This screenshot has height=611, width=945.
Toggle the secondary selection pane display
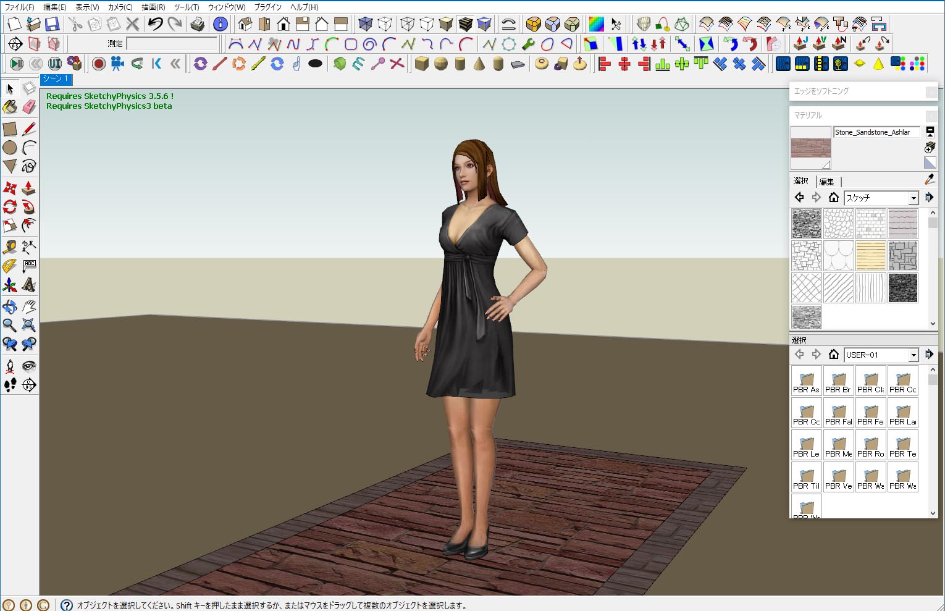coord(930,132)
